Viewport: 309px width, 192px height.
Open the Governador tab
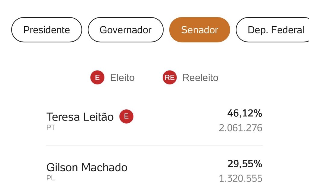pyautogui.click(x=126, y=30)
